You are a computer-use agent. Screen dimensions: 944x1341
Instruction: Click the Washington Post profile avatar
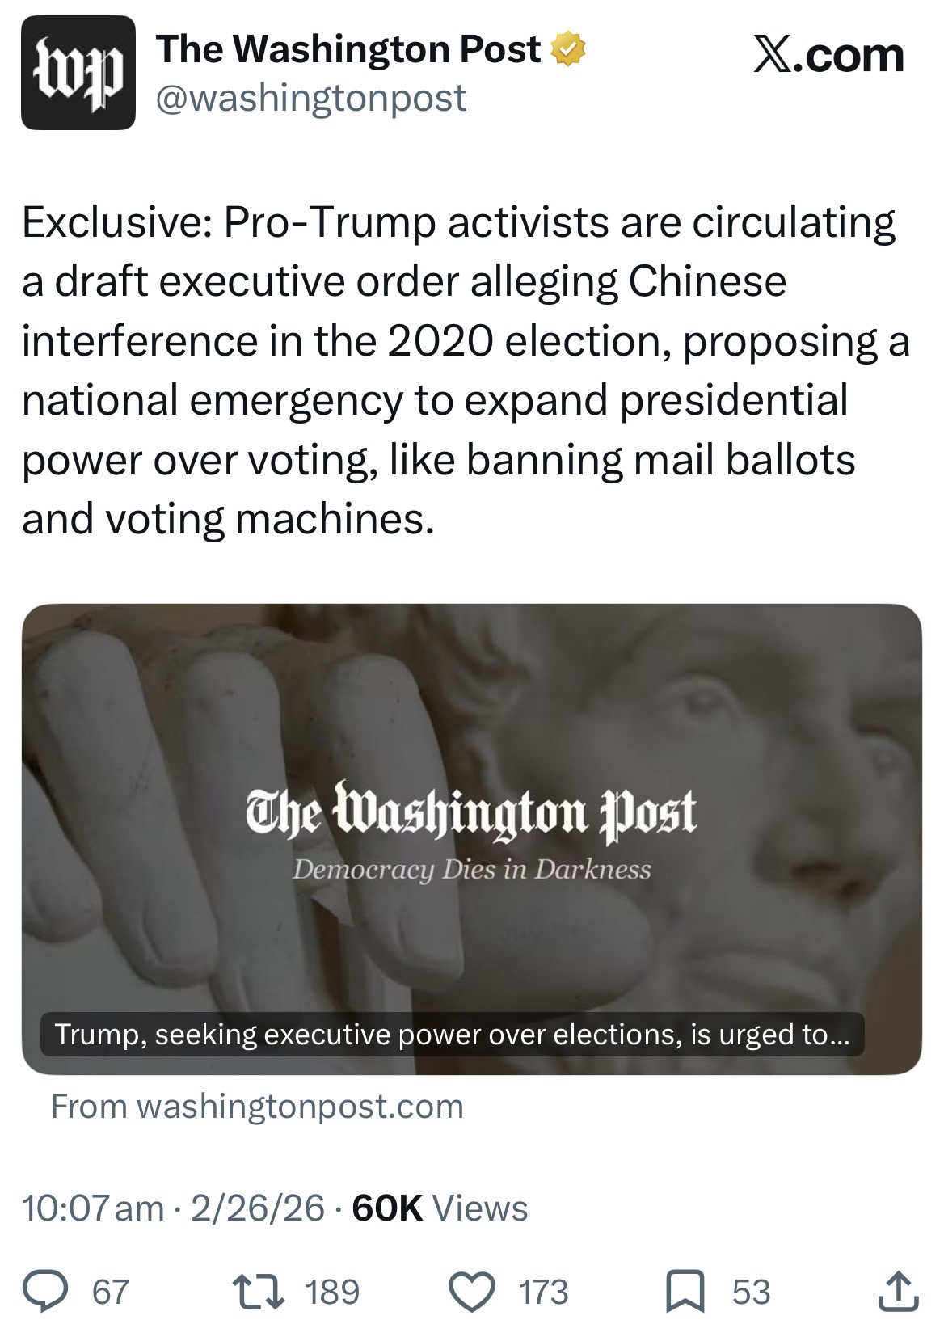78,73
